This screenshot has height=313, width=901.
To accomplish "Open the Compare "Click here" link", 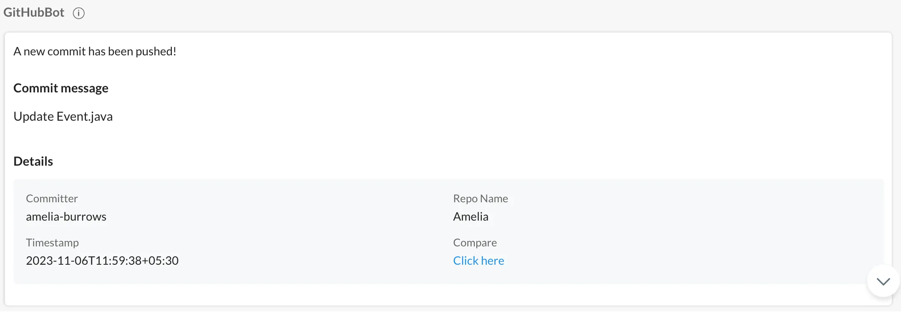I will click(478, 261).
